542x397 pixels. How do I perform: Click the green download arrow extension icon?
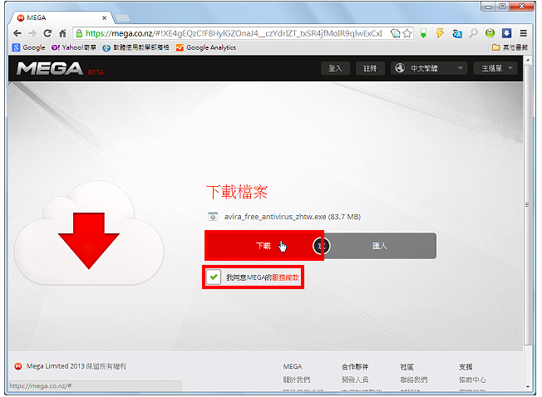pos(423,33)
